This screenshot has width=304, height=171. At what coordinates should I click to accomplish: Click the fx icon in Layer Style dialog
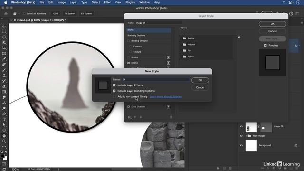[x=130, y=117]
